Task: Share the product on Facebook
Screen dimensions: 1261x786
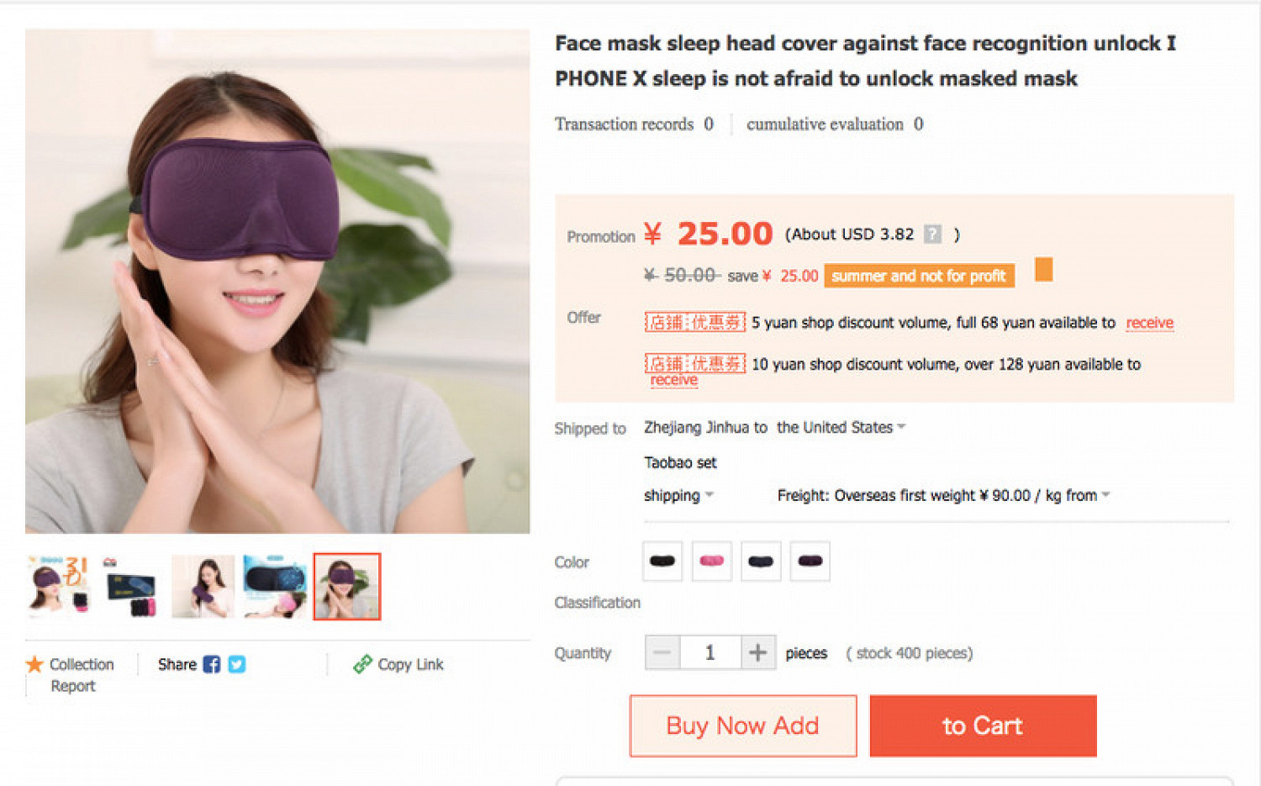Action: [x=212, y=665]
